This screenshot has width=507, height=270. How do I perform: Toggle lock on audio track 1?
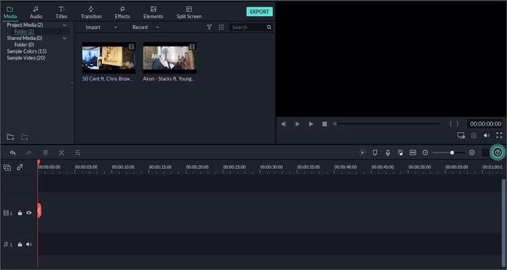(20, 244)
